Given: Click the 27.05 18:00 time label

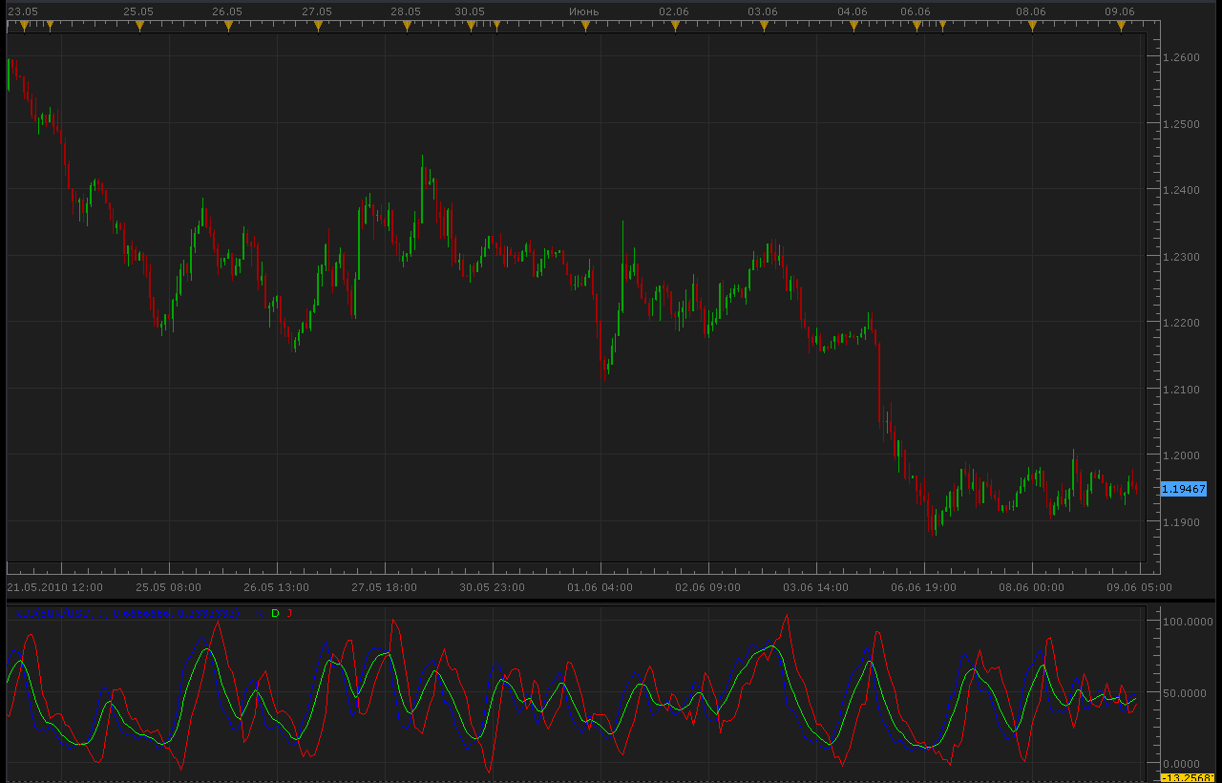Looking at the screenshot, I should (x=385, y=587).
